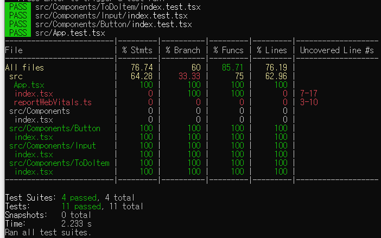
Task: Click the % Funcs column header
Action: [228, 50]
